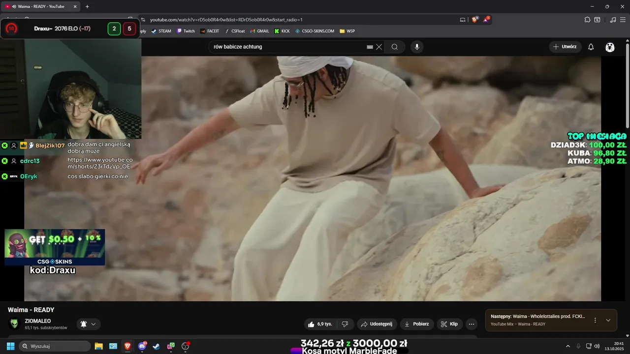Click the ZIOMALEO channel avatar

click(x=14, y=324)
